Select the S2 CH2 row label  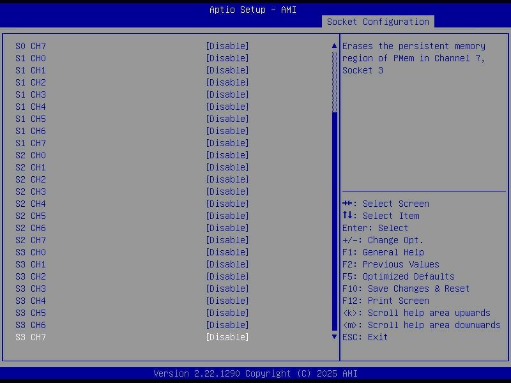(31, 179)
